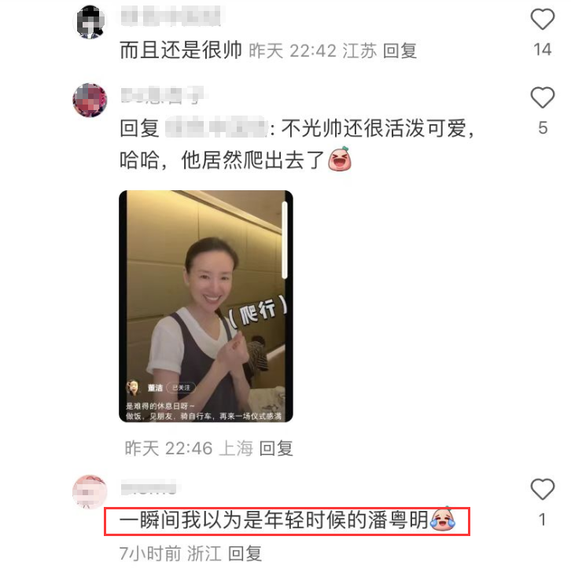This screenshot has width=571, height=573.
Task: Reply to the 7小时前 浙江 comment
Action: pos(245,553)
